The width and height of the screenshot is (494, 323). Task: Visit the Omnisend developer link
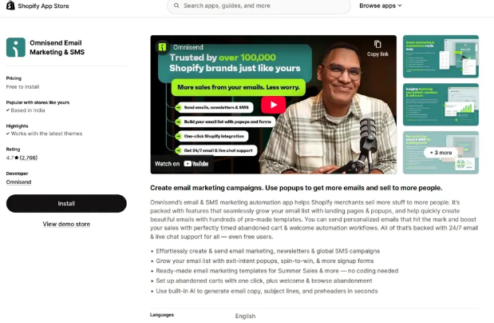(18, 182)
